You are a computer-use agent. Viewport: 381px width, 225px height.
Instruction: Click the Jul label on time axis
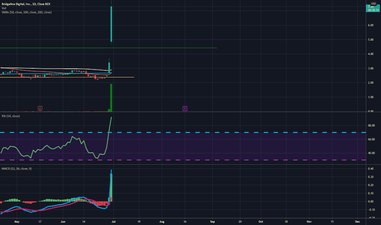(114, 222)
